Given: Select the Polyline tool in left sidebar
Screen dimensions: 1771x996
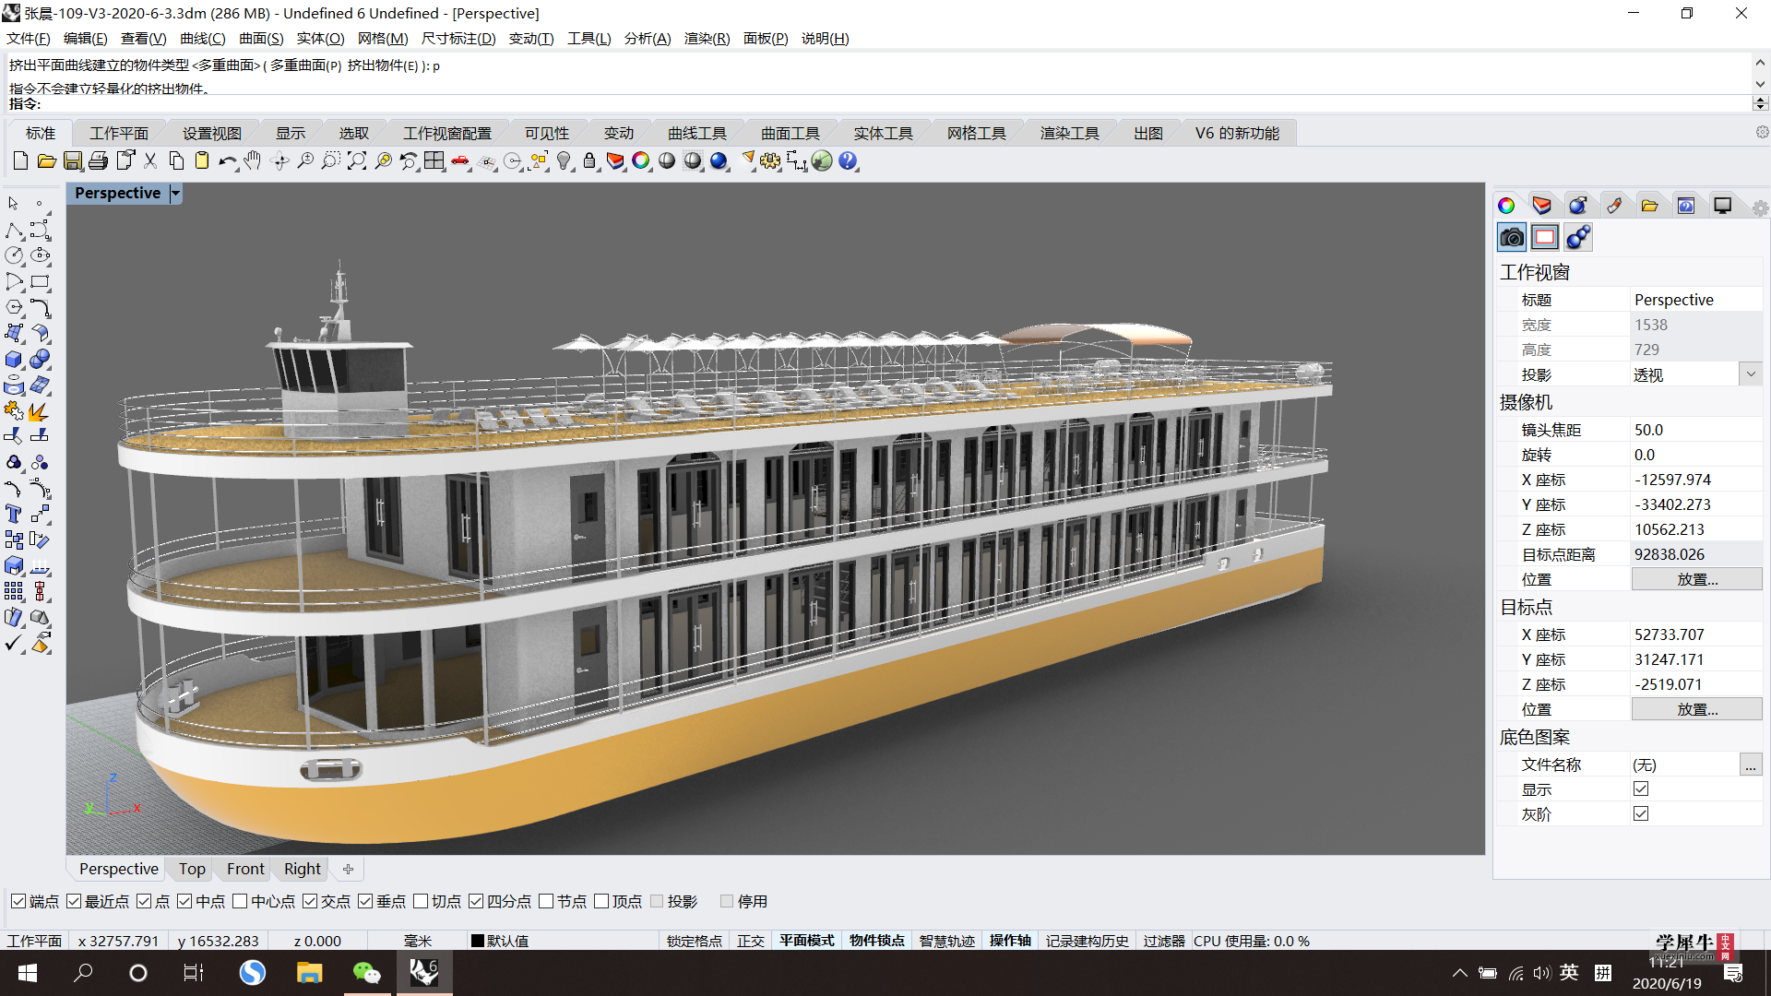Looking at the screenshot, I should point(14,231).
